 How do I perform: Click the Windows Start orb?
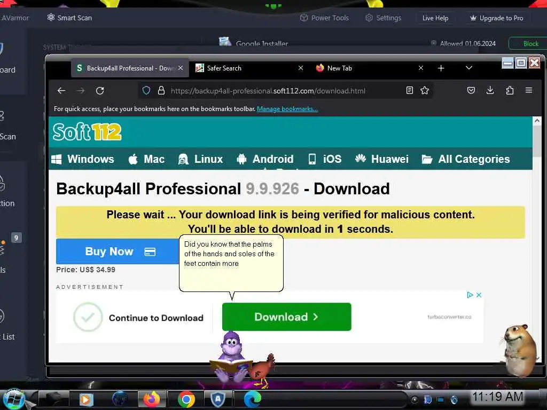click(13, 399)
